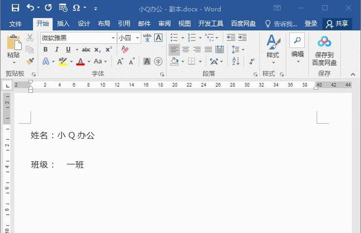Switch to the Review (审阅) tab
This screenshot has height=233, width=361.
tap(164, 23)
